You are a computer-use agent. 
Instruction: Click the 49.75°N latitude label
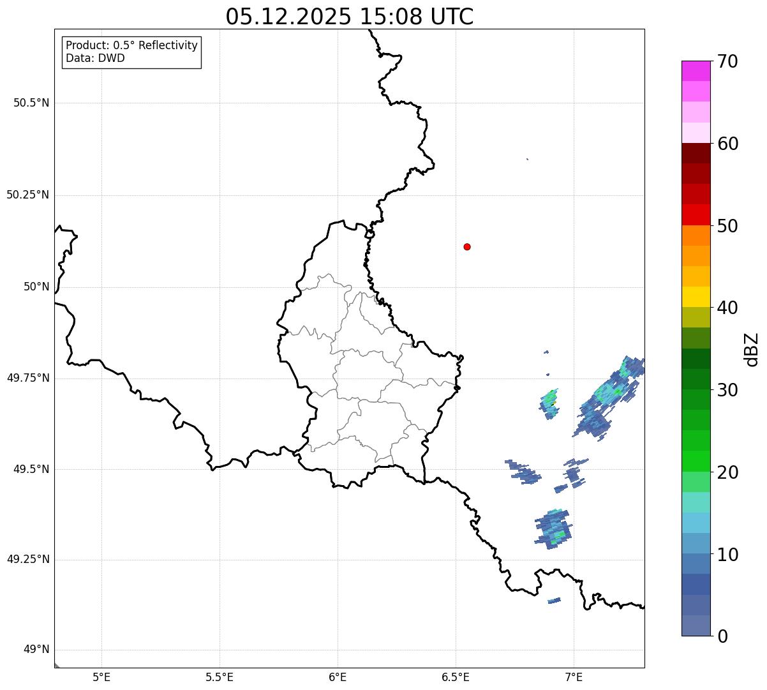pyautogui.click(x=28, y=378)
